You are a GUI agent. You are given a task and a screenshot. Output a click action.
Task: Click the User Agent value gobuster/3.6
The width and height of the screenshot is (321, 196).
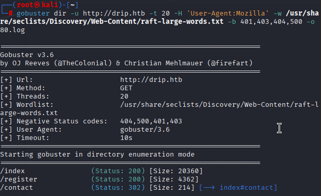[x=145, y=130]
